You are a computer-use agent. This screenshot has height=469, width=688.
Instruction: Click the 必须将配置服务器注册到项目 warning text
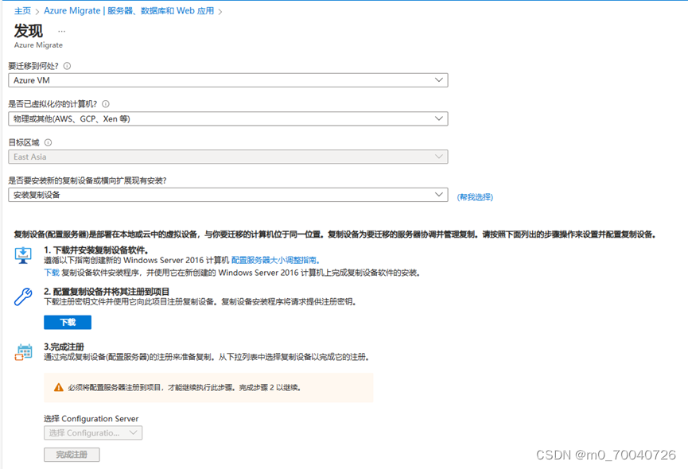click(x=184, y=387)
